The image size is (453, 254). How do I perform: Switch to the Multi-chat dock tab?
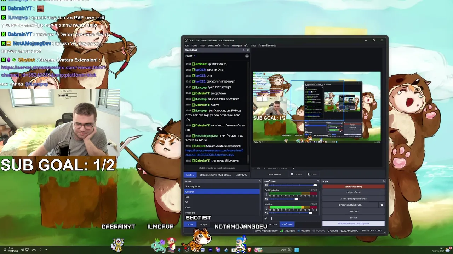pos(190,175)
